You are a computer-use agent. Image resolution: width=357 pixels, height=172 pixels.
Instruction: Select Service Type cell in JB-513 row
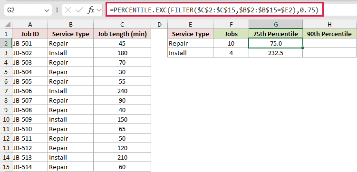(70, 157)
